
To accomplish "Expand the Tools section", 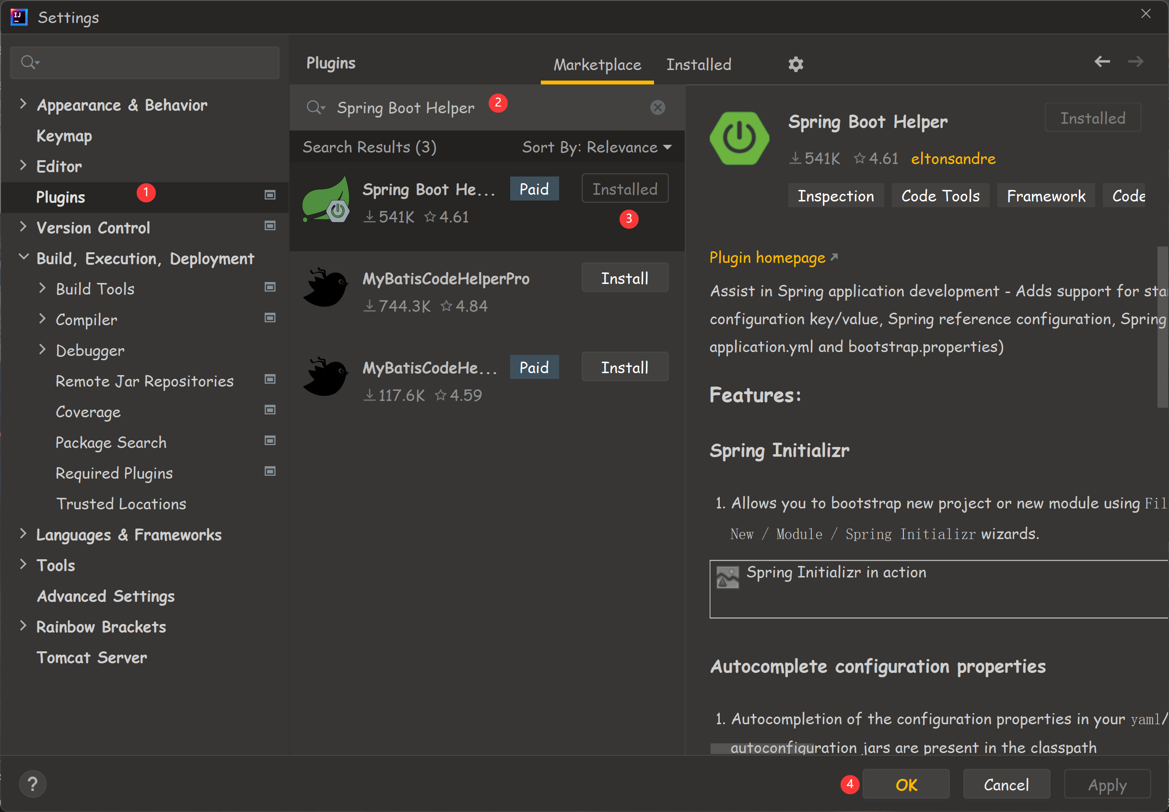I will tap(23, 564).
